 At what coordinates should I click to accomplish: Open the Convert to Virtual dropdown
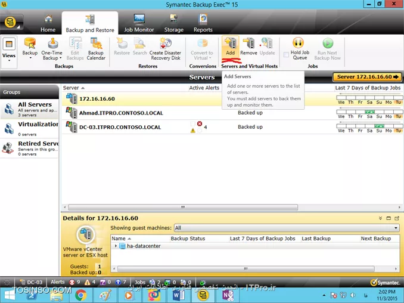coord(202,48)
